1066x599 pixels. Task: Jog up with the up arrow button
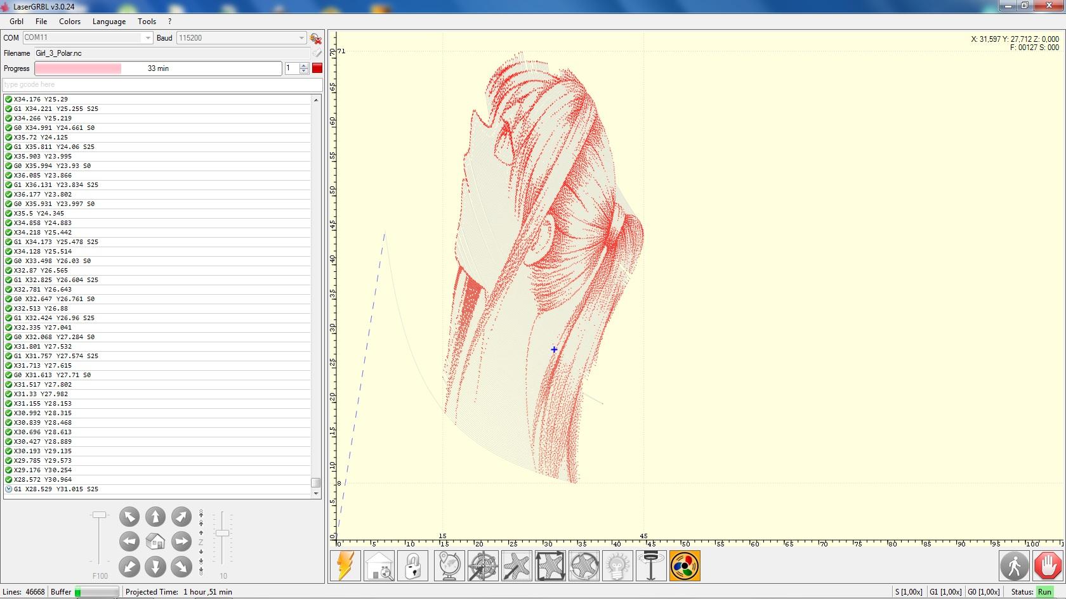(155, 517)
